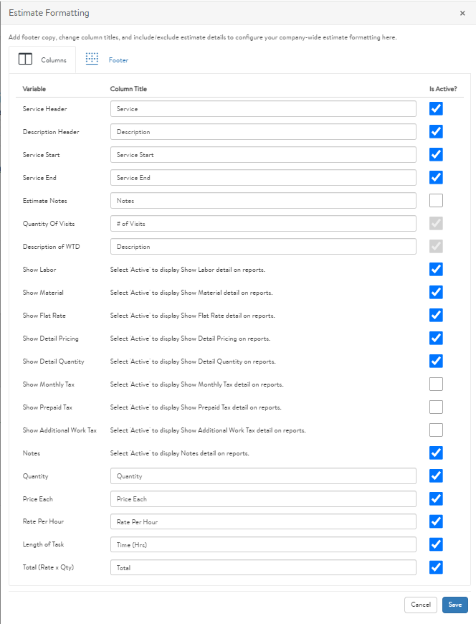This screenshot has height=624, width=476.
Task: Click the Time (Hrs) input field
Action: 263,545
